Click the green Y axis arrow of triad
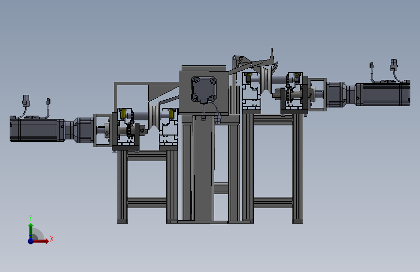This screenshot has width=420, height=272. [x=31, y=231]
